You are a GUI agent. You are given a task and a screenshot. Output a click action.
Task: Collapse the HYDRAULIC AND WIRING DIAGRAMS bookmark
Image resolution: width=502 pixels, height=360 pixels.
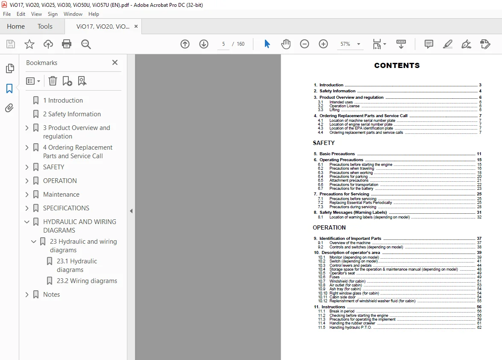[x=27, y=221]
